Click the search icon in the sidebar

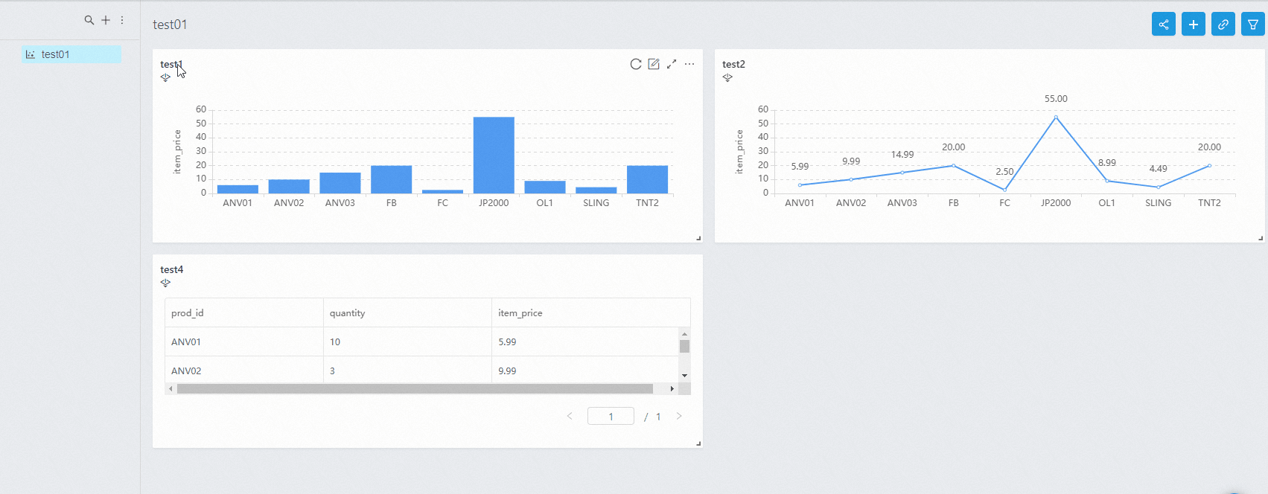tap(89, 21)
